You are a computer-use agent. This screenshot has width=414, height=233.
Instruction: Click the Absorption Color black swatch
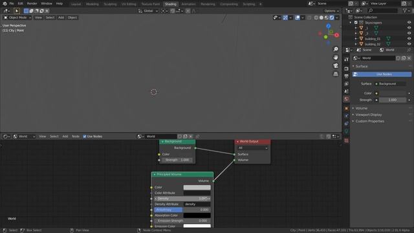(197, 216)
